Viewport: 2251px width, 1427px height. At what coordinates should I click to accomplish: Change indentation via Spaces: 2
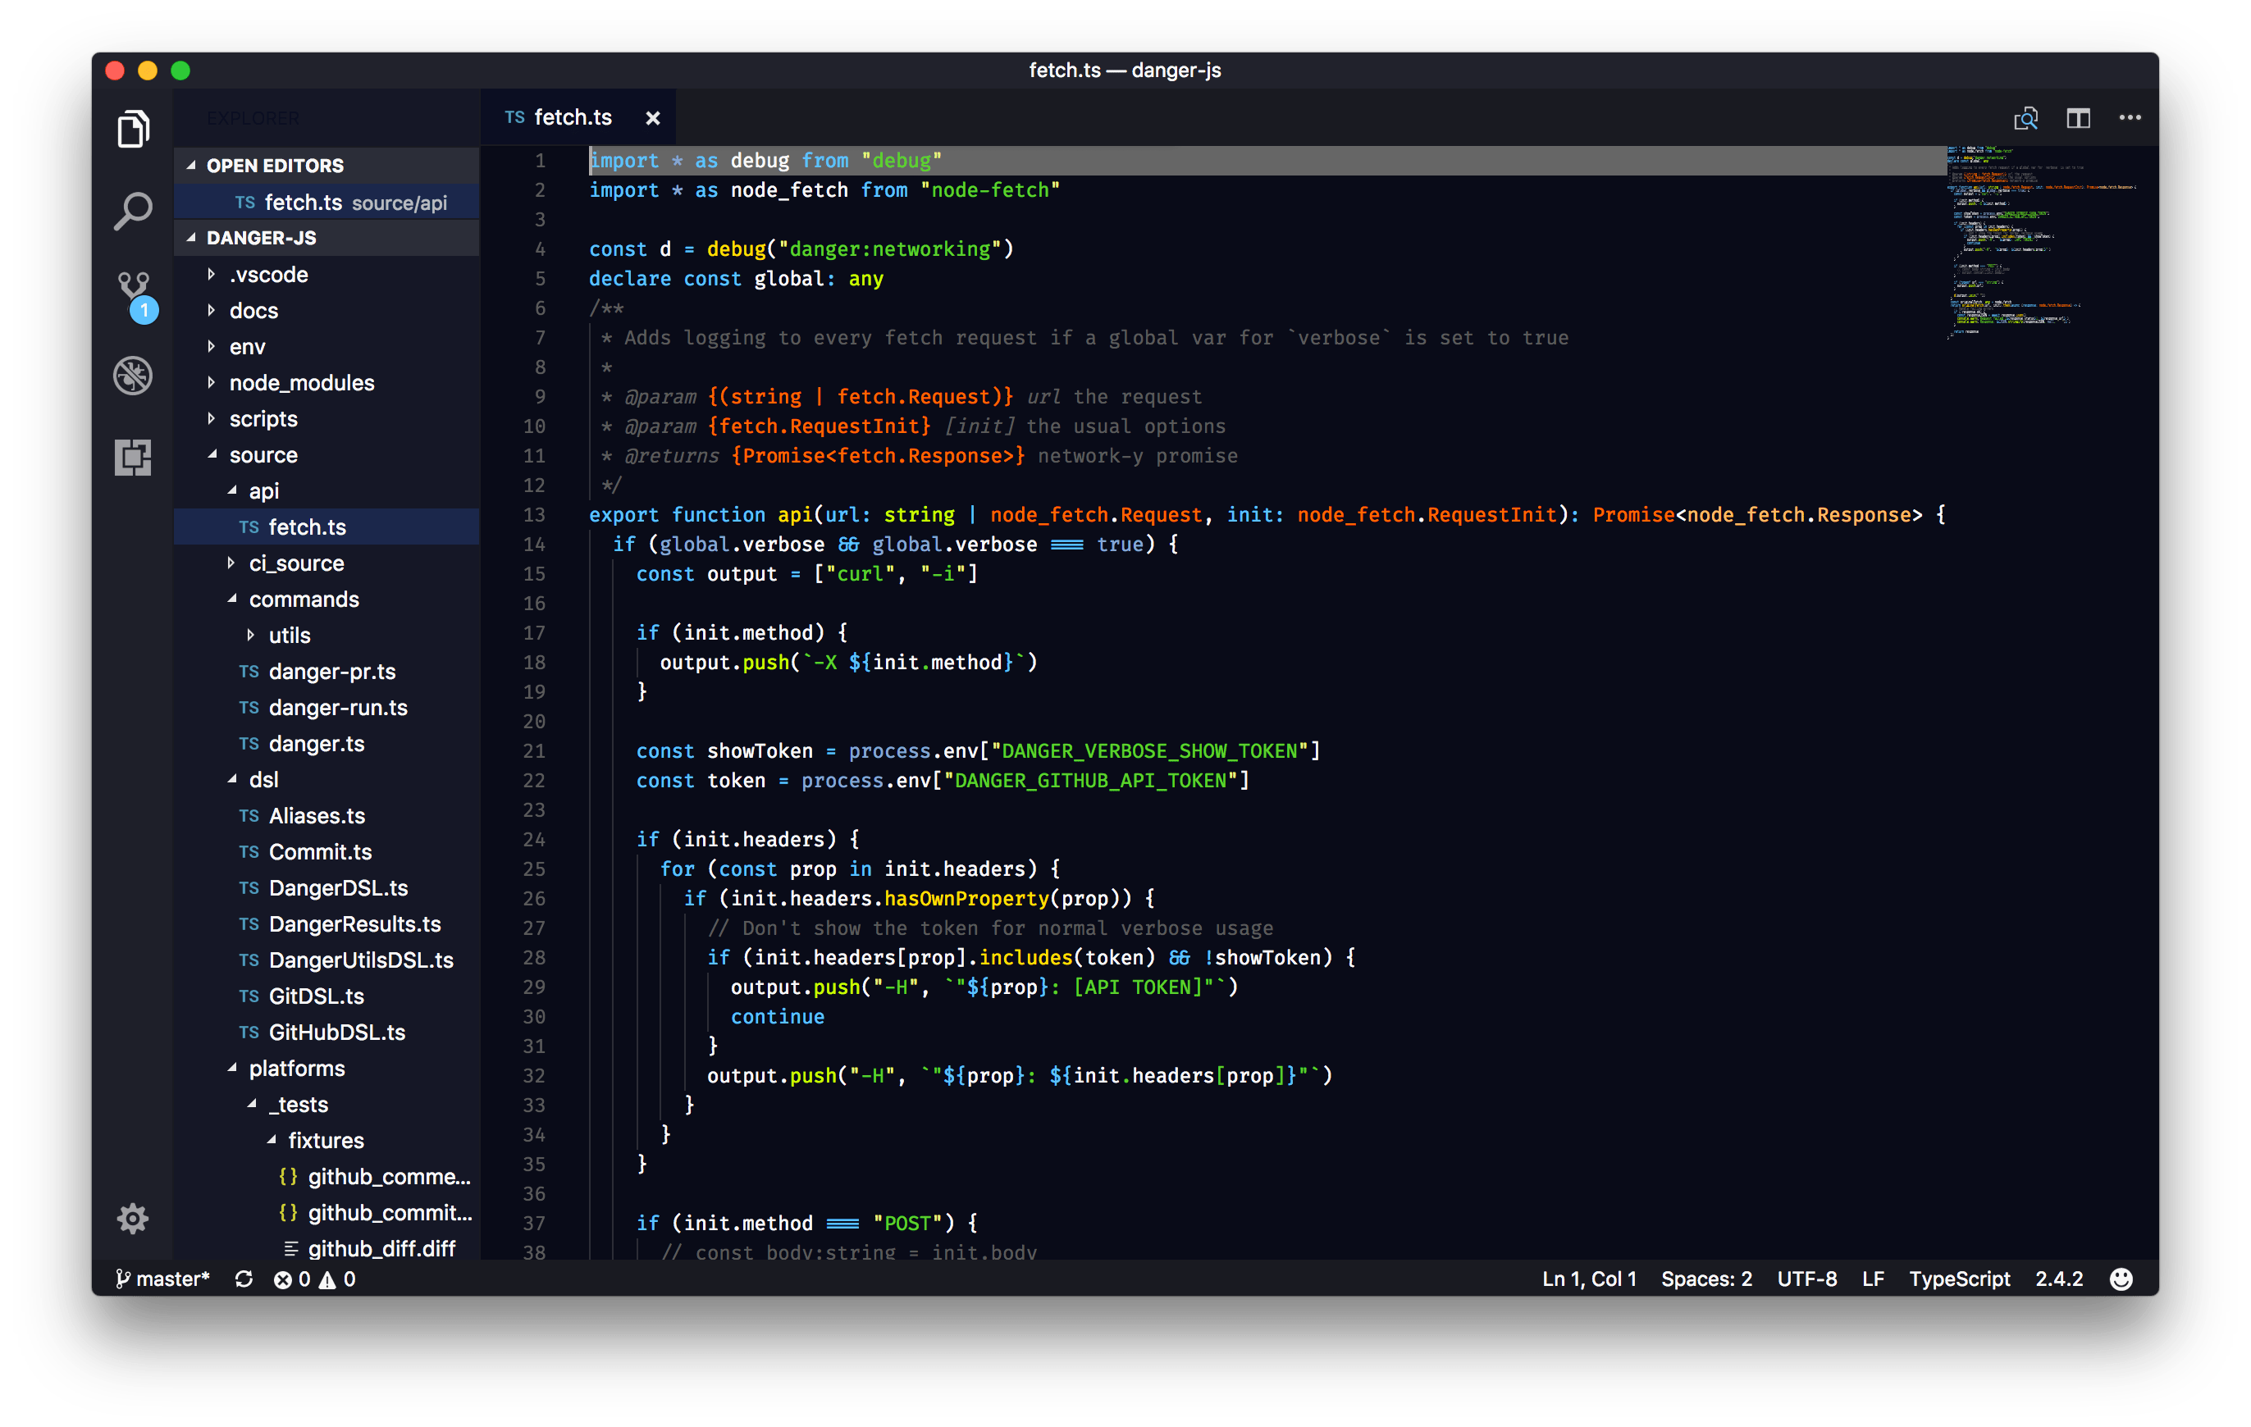pos(1706,1279)
